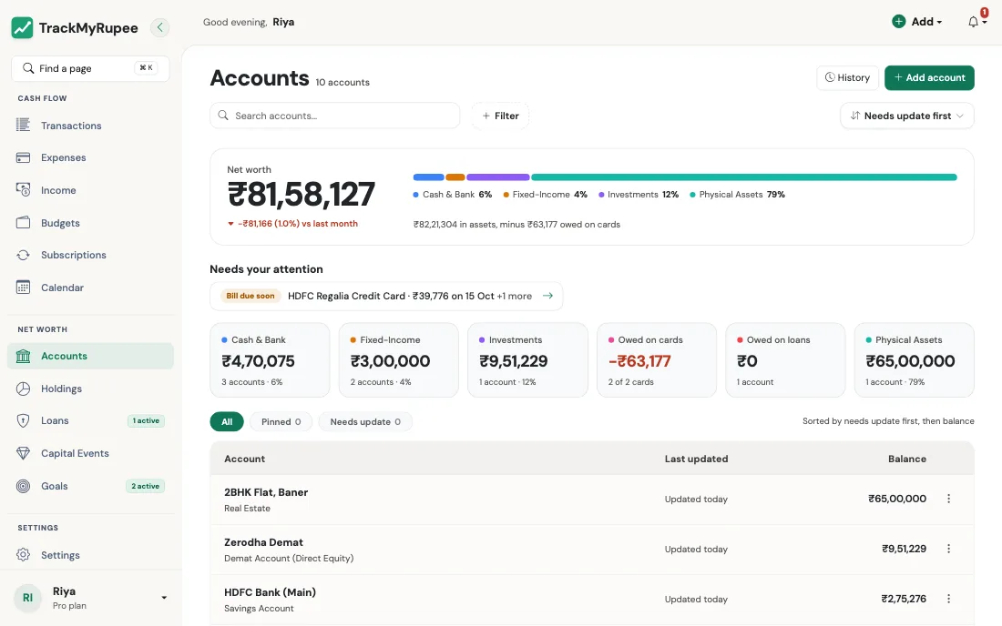This screenshot has width=1002, height=626.
Task: Open the Investments summary card
Action: coord(527,360)
